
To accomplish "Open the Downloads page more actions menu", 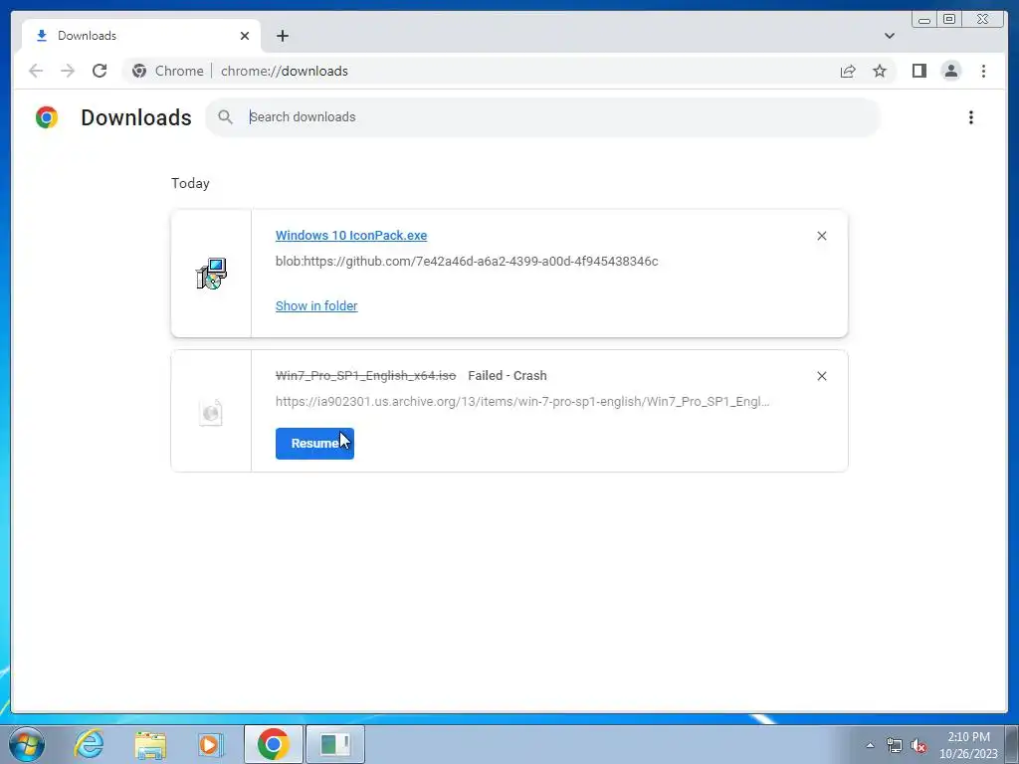I will point(971,117).
